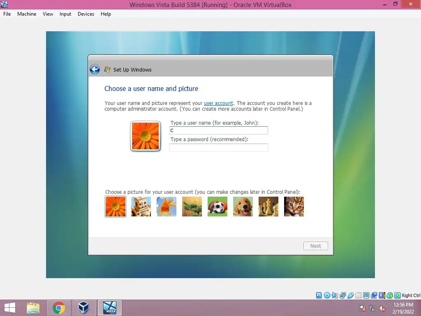Open the user account help link

tap(219, 103)
